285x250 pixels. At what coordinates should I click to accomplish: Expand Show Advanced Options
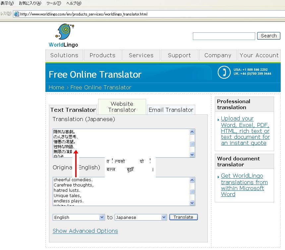pyautogui.click(x=85, y=231)
